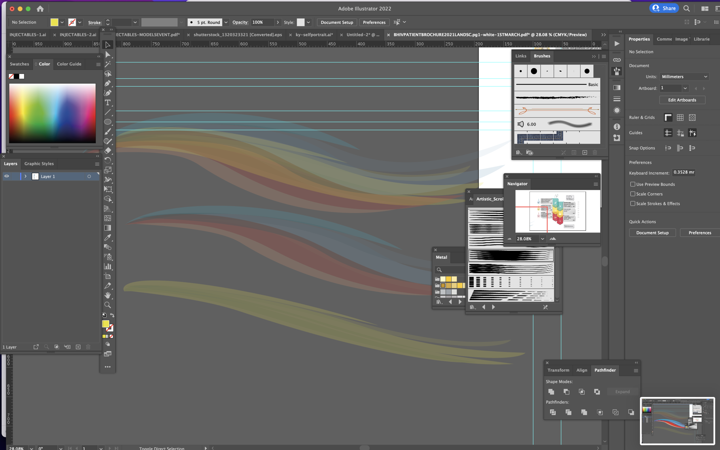This screenshot has width=720, height=450.
Task: Open the ky-selfportrait.ai document tab
Action: (x=314, y=35)
